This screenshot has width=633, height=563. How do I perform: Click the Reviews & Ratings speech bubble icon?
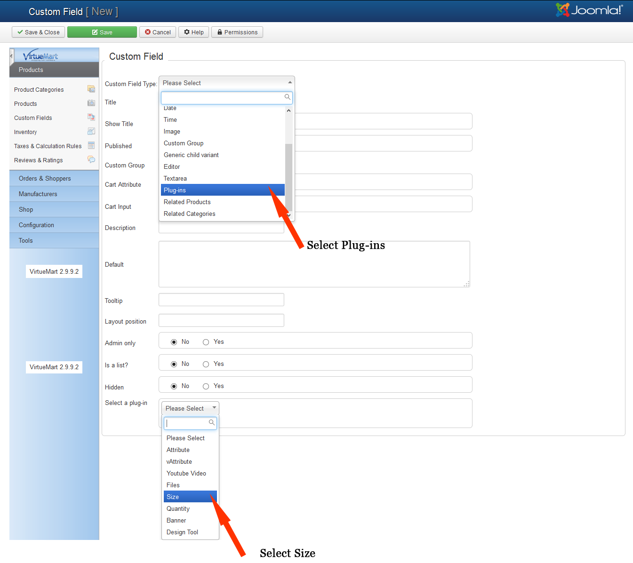(x=91, y=159)
